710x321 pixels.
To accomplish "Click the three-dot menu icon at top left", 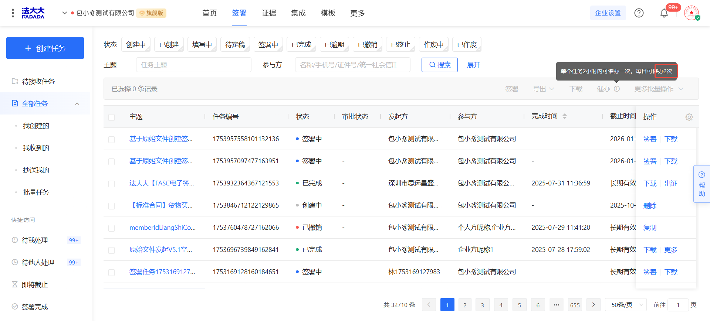I will pos(13,13).
